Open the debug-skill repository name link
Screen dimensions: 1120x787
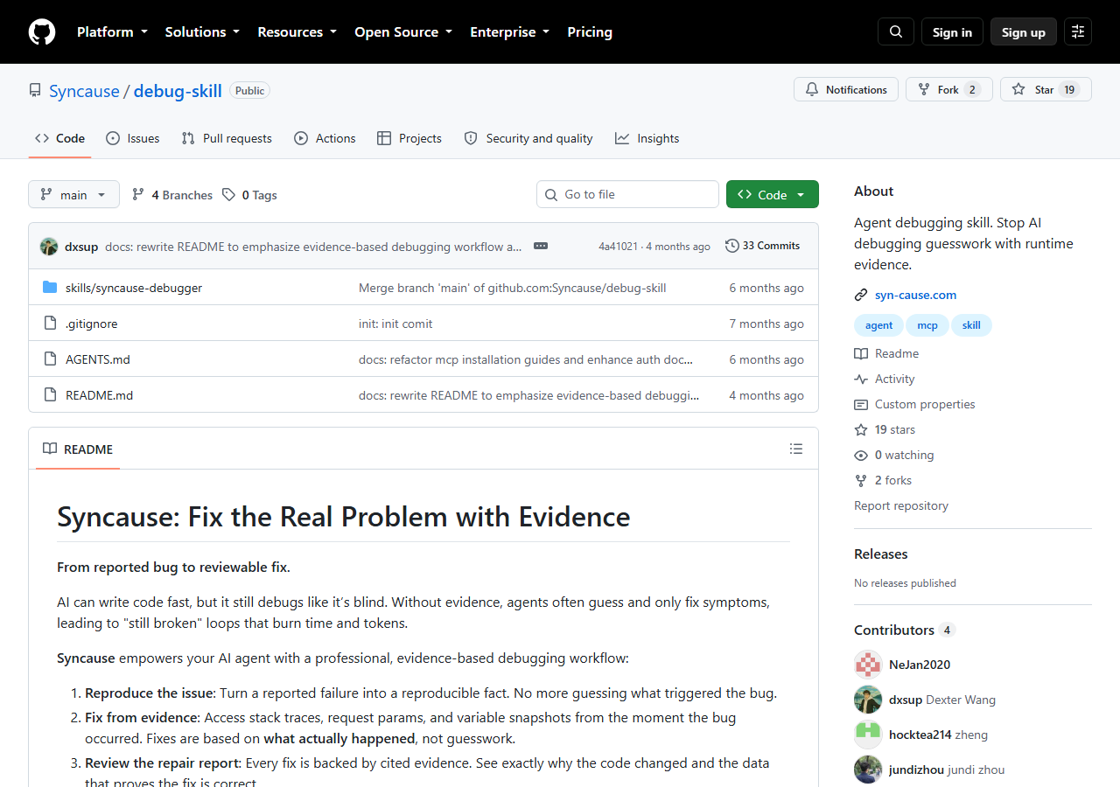tap(178, 91)
